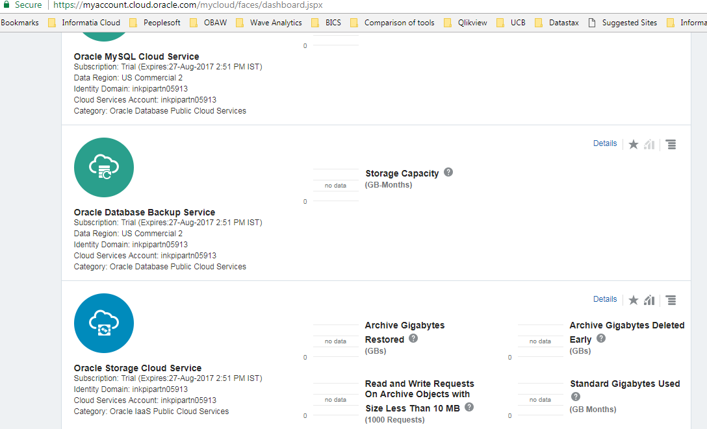Image resolution: width=707 pixels, height=429 pixels.
Task: Toggle favorite star for Oracle Database Backup Service
Action: [634, 143]
